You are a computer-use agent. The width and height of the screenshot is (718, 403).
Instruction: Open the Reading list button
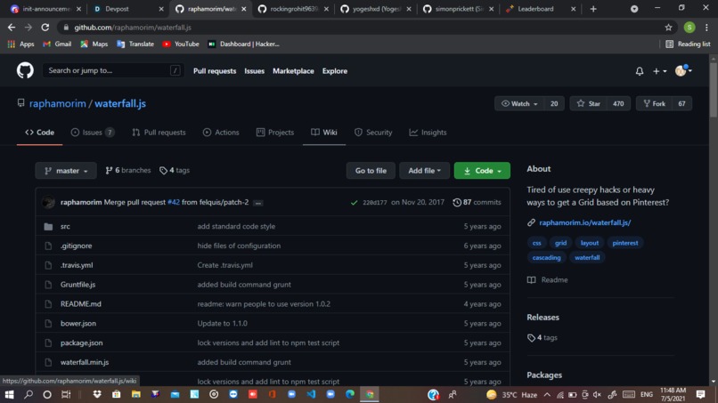pyautogui.click(x=688, y=44)
